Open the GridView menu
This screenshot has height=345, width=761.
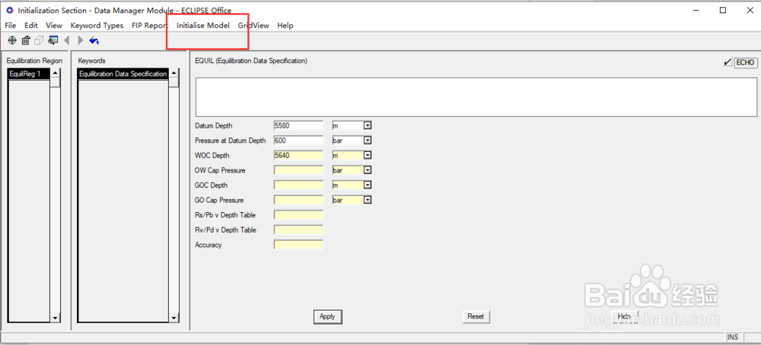pyautogui.click(x=253, y=25)
